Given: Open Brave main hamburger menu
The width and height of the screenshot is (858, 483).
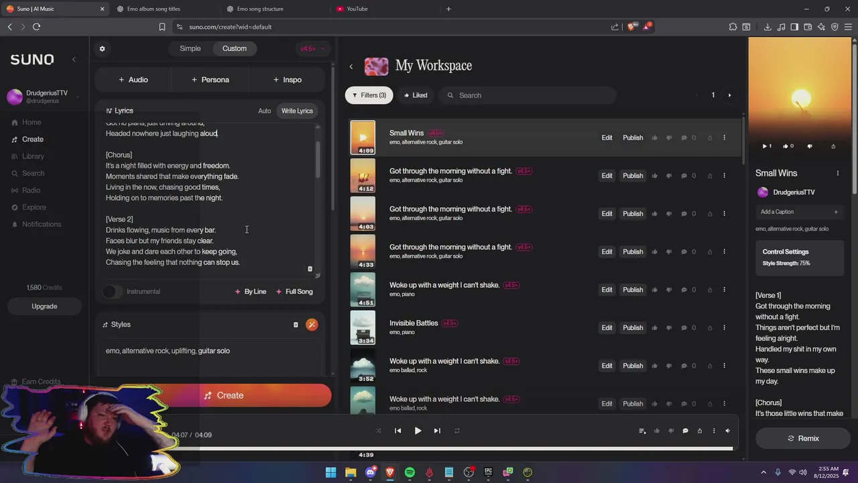Looking at the screenshot, I should (848, 27).
